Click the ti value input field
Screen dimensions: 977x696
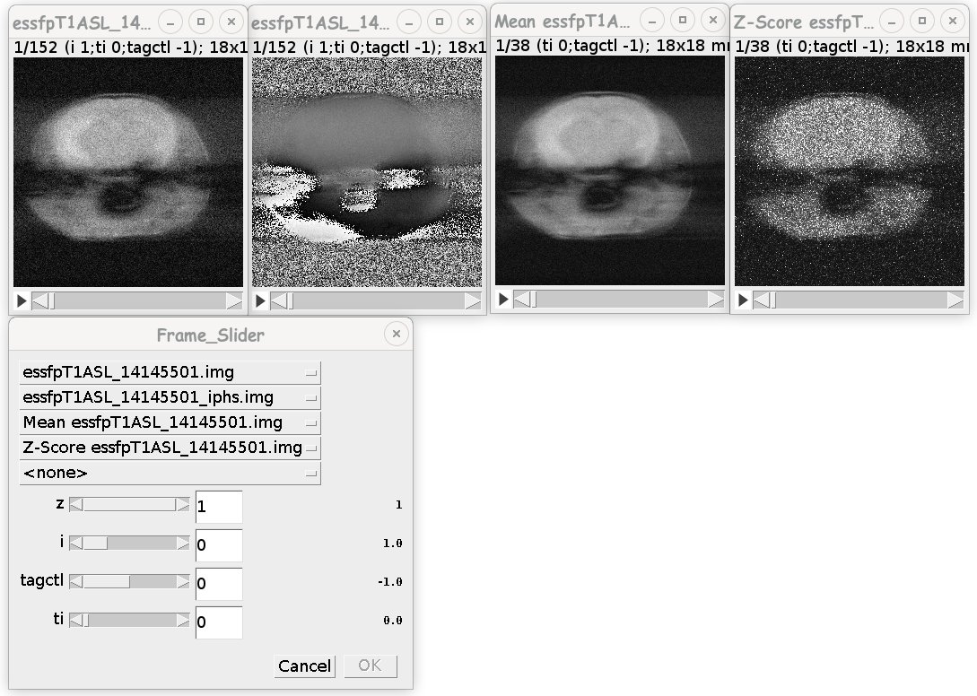pos(218,622)
